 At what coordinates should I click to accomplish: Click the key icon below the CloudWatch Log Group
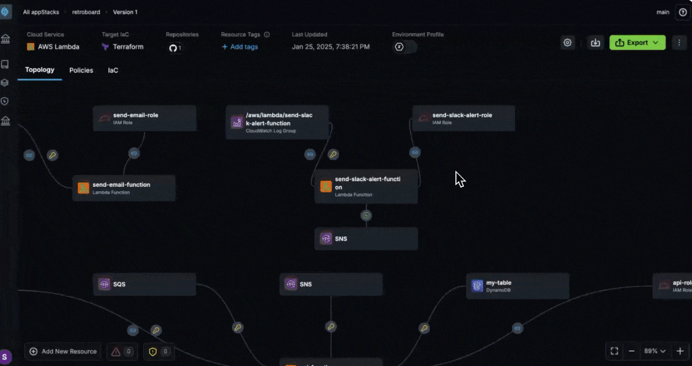333,154
